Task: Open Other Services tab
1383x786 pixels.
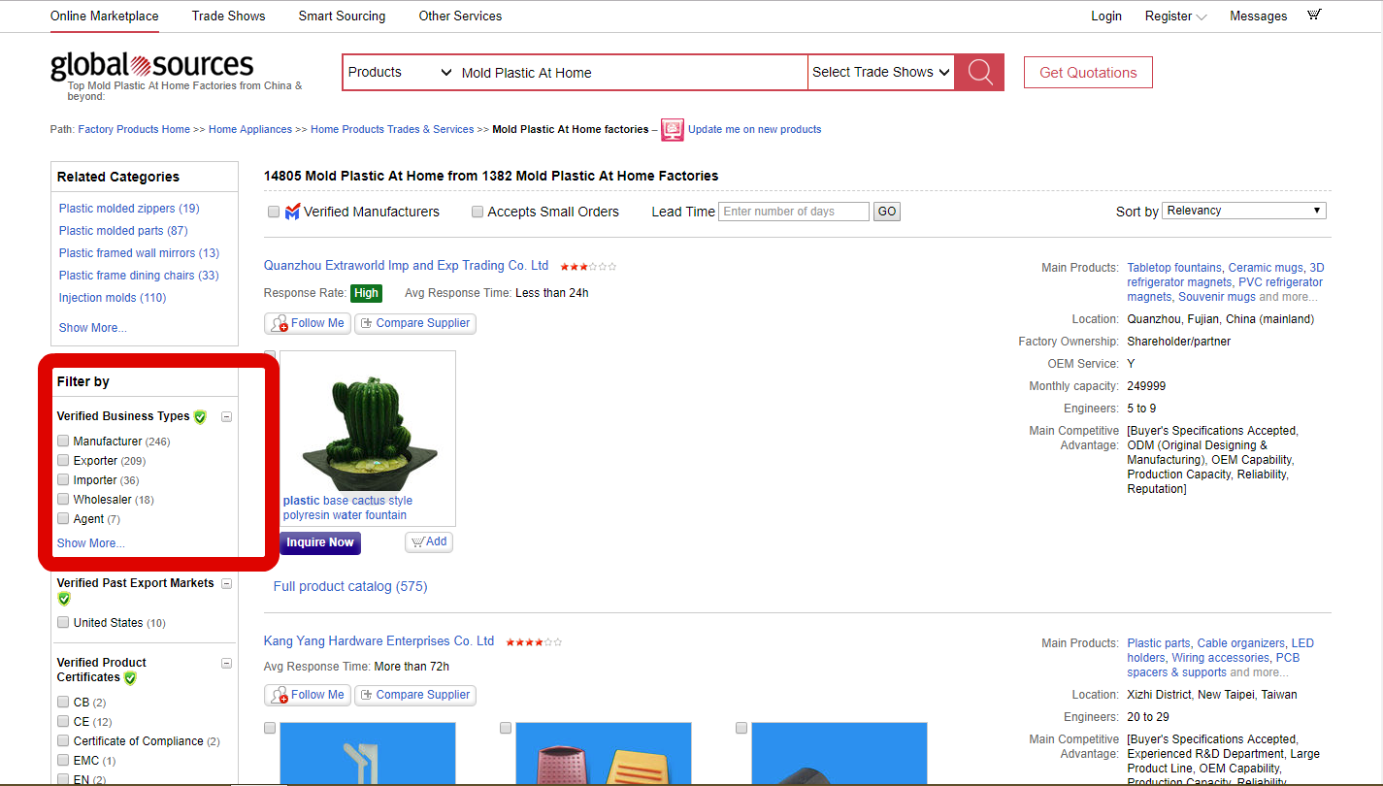Action: [x=461, y=16]
